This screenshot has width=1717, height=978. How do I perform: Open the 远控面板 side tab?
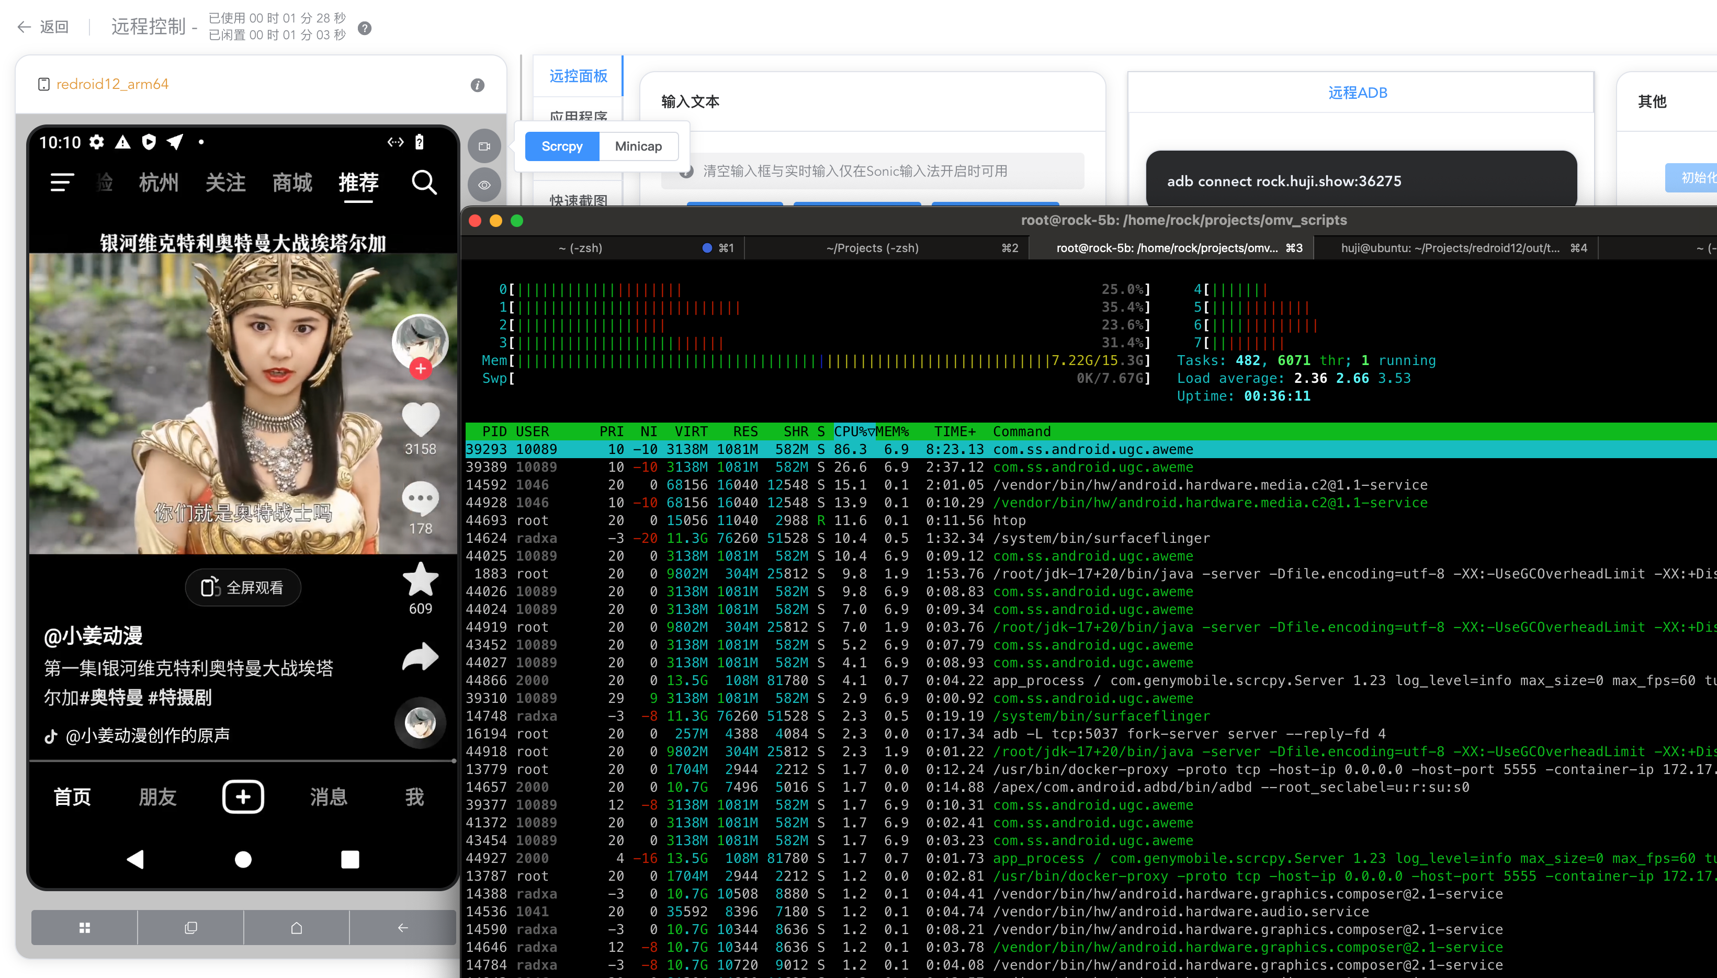tap(578, 76)
